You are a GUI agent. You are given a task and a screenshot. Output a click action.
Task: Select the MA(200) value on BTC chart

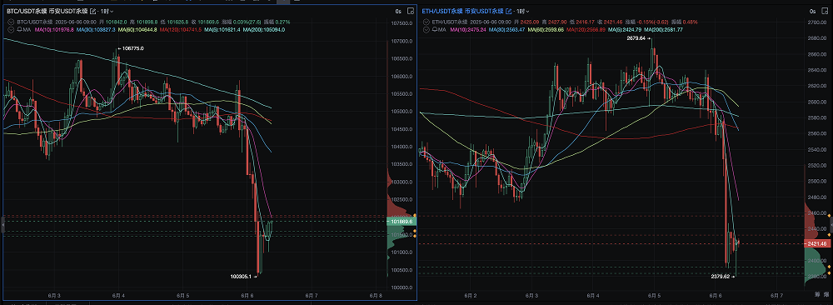click(x=264, y=30)
